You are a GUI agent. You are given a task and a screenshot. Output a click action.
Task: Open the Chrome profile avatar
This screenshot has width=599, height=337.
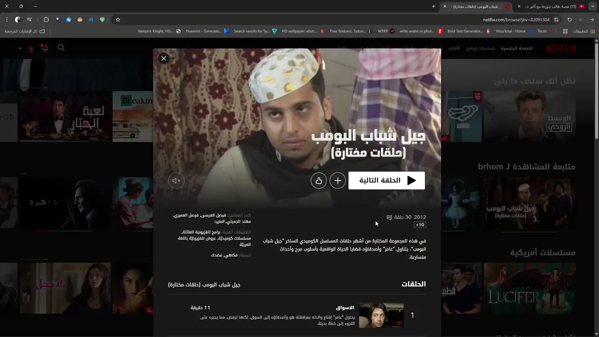18,20
